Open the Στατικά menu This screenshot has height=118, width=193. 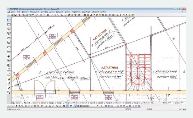(x=67, y=12)
